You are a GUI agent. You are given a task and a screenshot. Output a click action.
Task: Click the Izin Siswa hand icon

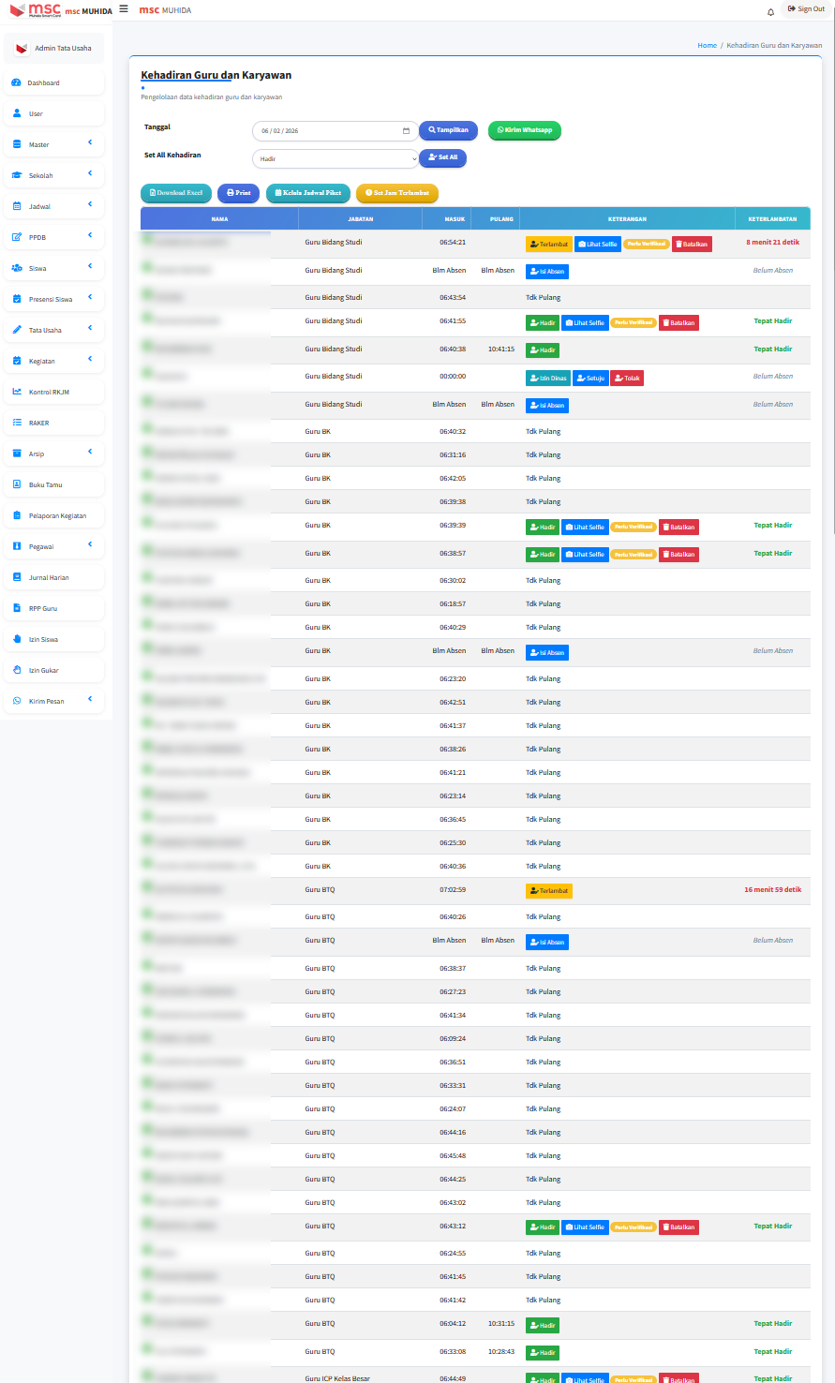[x=17, y=639]
